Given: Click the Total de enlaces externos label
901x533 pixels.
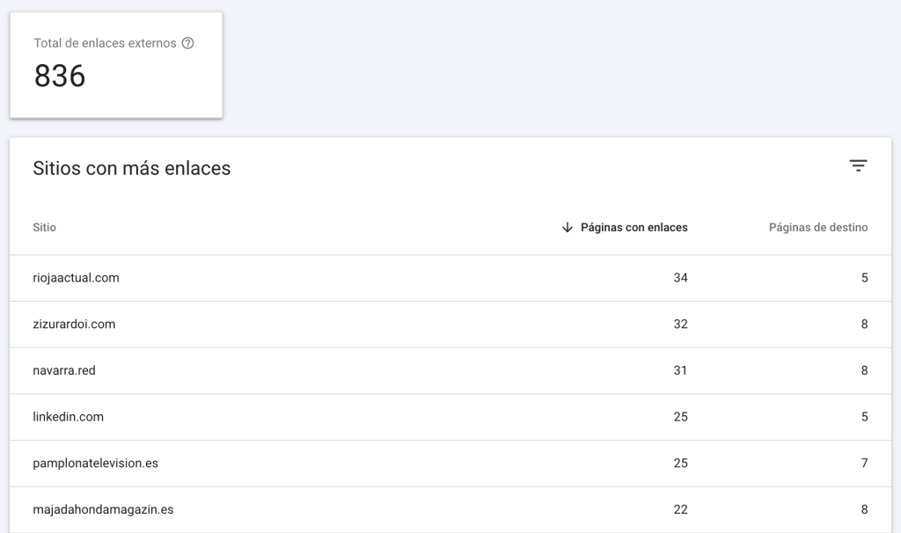Looking at the screenshot, I should [x=106, y=43].
